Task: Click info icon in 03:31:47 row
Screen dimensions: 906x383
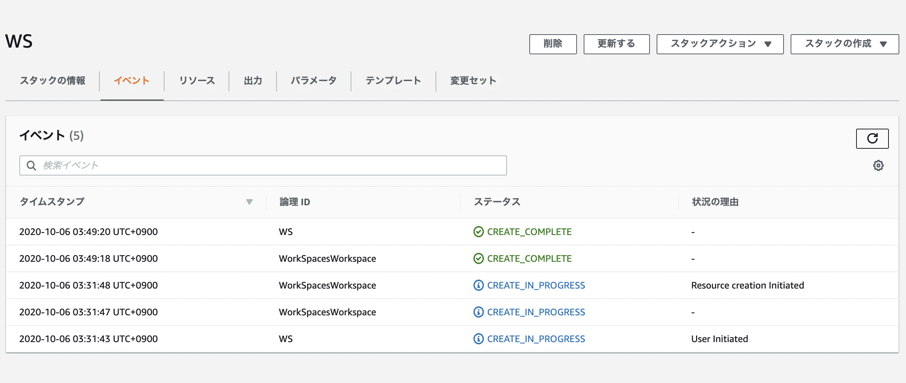Action: point(478,312)
